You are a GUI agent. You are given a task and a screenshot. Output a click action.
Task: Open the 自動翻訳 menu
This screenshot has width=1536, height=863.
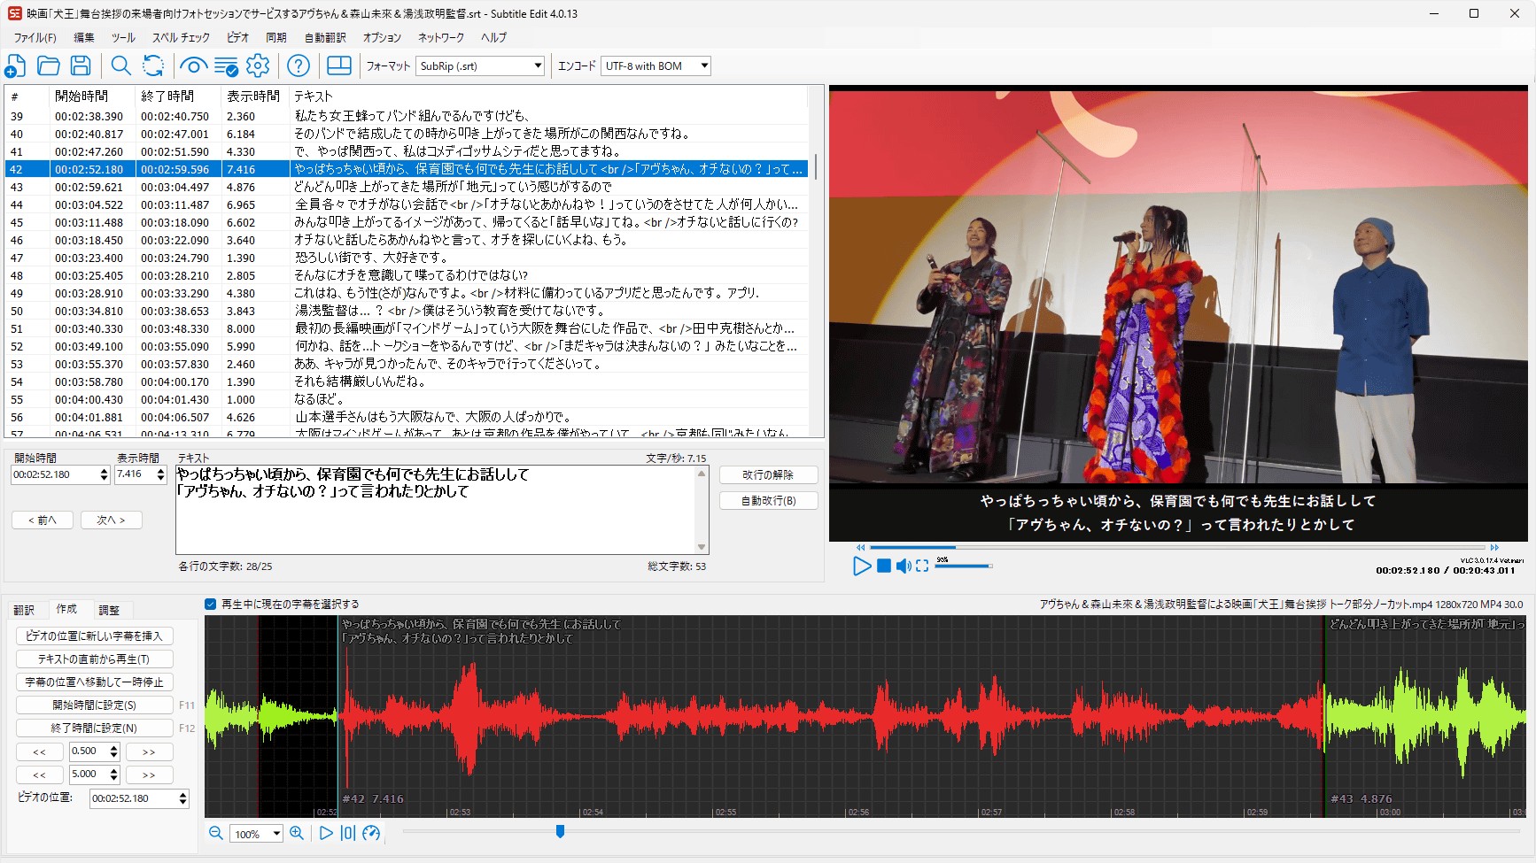325,37
